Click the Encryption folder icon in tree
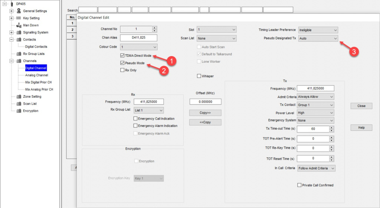 (19, 111)
